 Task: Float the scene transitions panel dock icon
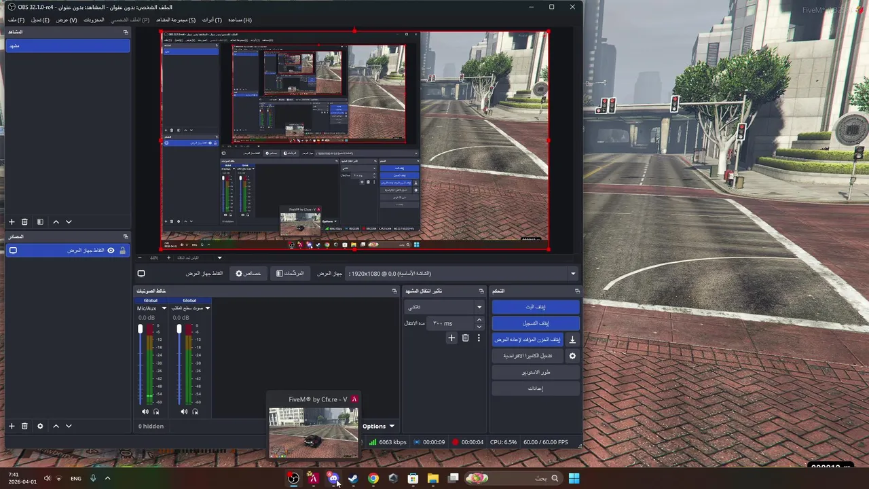pyautogui.click(x=481, y=291)
